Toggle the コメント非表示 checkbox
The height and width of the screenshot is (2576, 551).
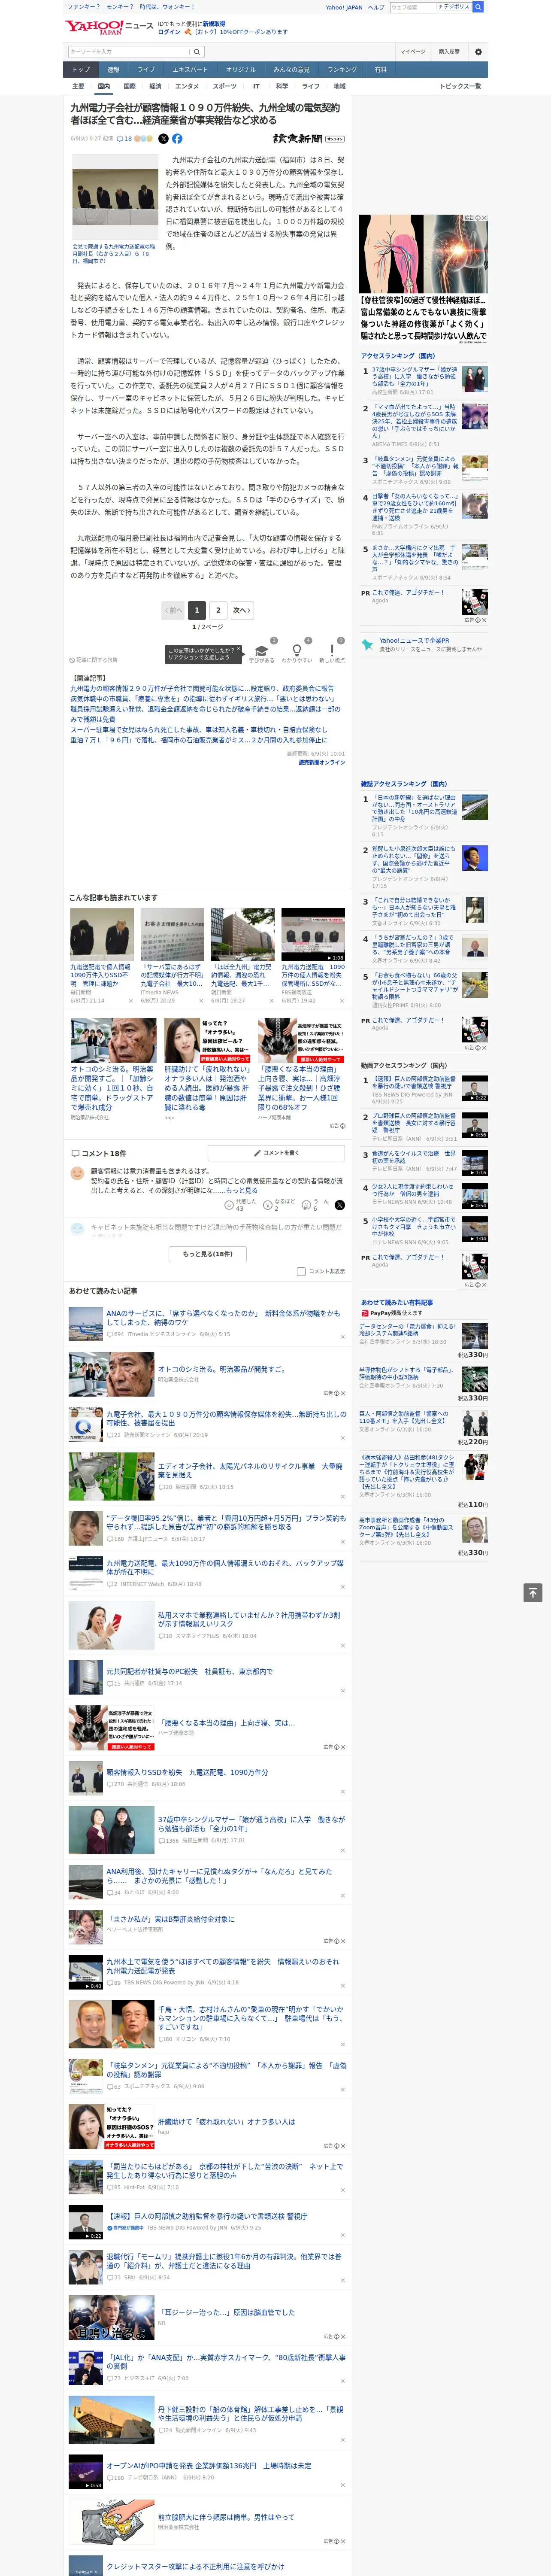(x=301, y=1272)
